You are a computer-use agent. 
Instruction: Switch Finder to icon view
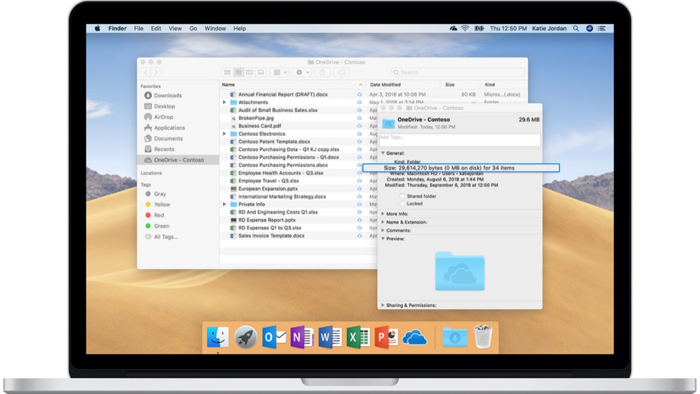[x=227, y=72]
